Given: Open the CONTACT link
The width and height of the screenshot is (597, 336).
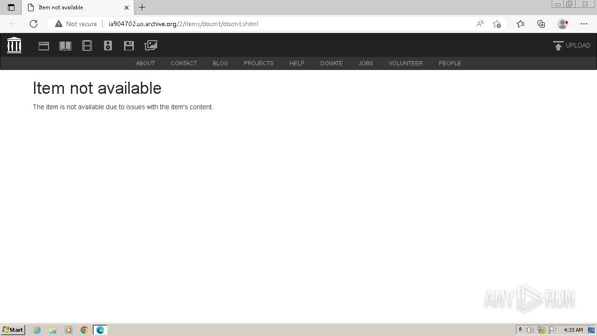Looking at the screenshot, I should (184, 63).
